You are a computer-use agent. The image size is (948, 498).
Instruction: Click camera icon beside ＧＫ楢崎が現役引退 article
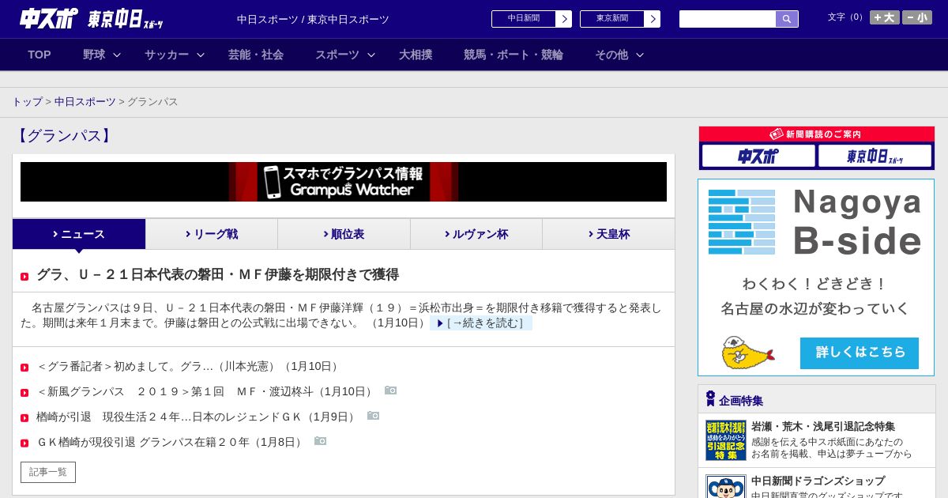[x=320, y=441]
